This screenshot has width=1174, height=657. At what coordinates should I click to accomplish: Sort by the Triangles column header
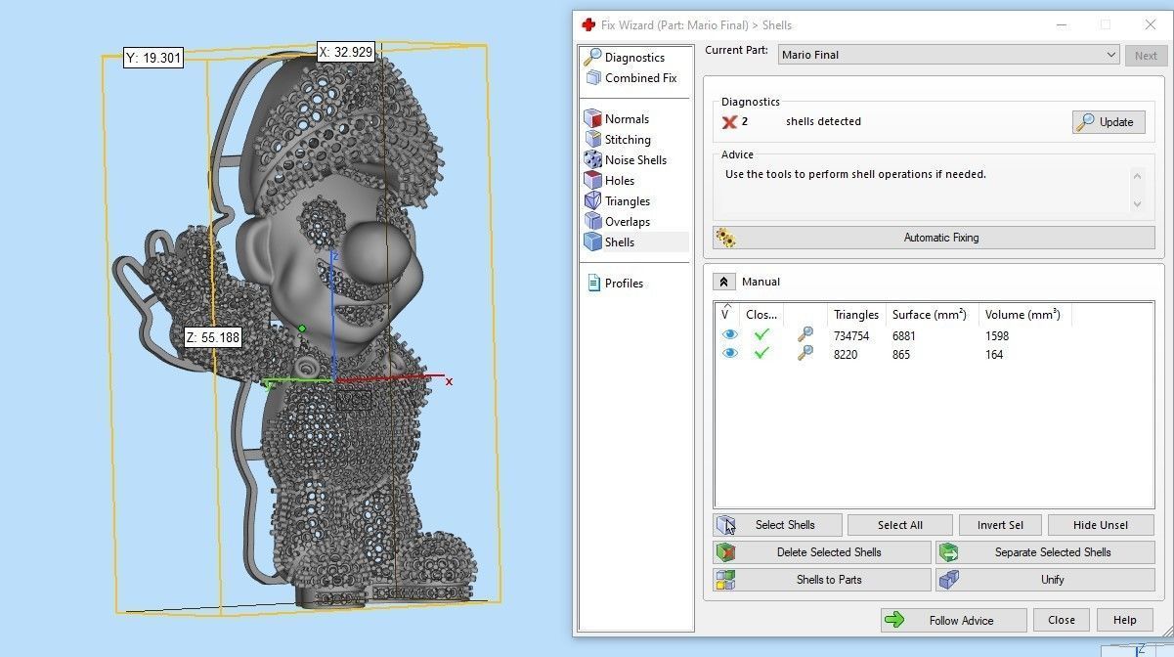pyautogui.click(x=856, y=315)
